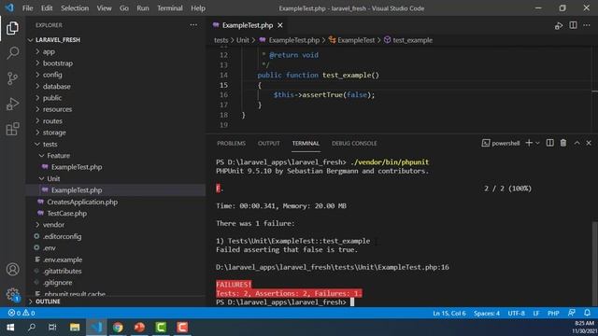This screenshot has height=336, width=598.
Task: Open the Help menu
Action: pos(198,8)
